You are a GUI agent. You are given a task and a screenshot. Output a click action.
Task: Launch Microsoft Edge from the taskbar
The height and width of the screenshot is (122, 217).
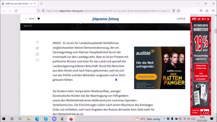(37, 119)
